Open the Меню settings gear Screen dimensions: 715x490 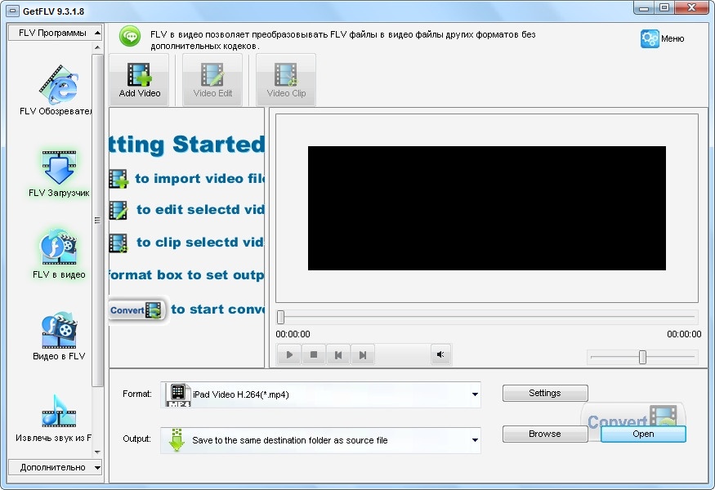662,38
